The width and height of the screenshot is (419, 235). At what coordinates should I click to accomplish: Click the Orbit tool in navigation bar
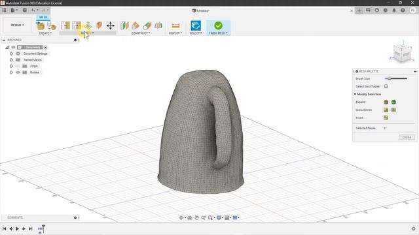tap(182, 217)
